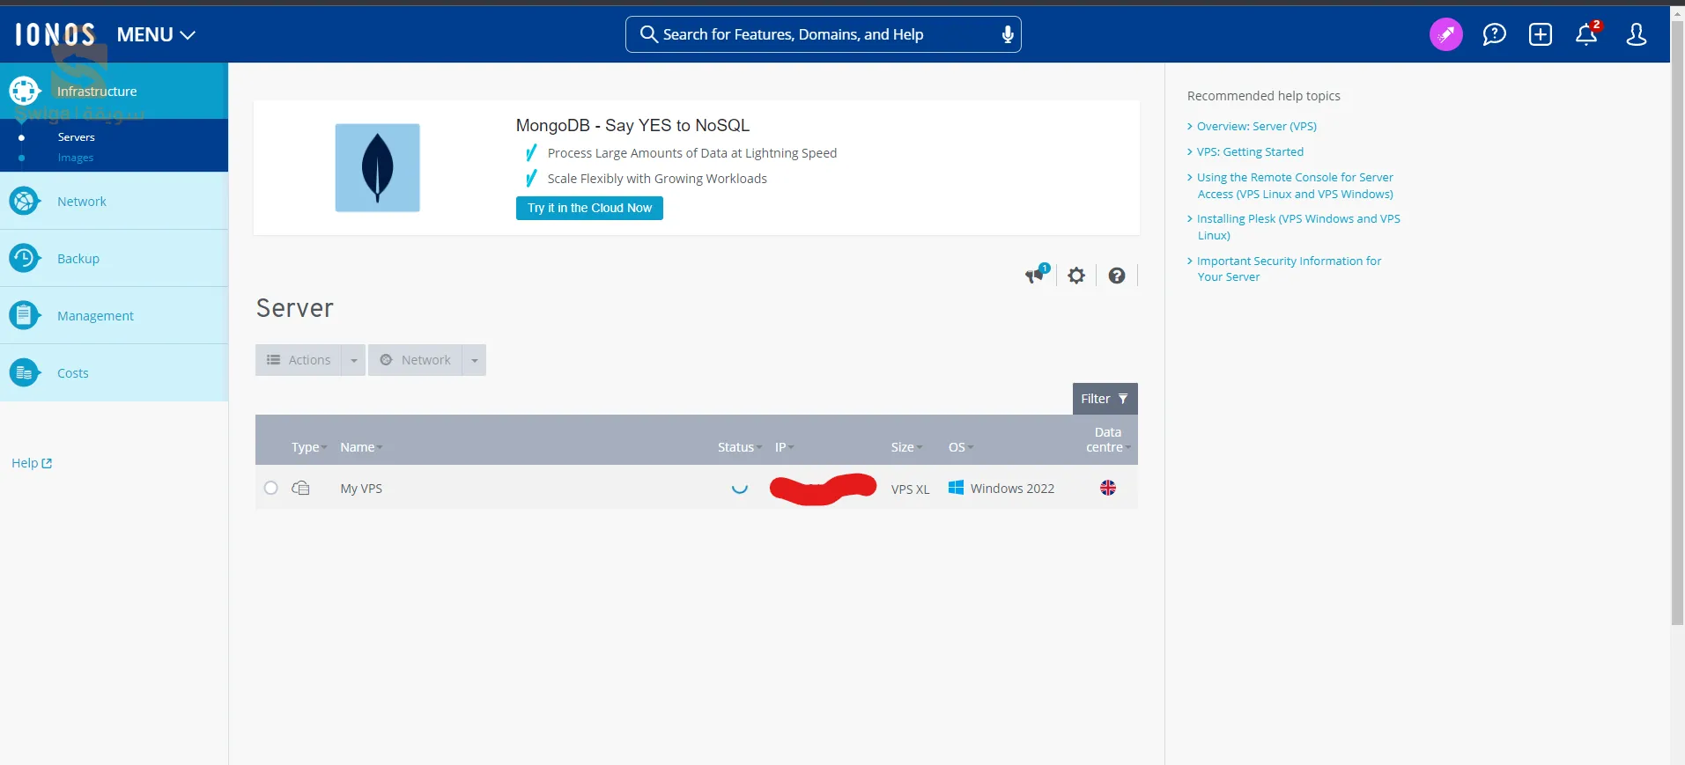Open the Actions dropdown arrow

tap(353, 360)
